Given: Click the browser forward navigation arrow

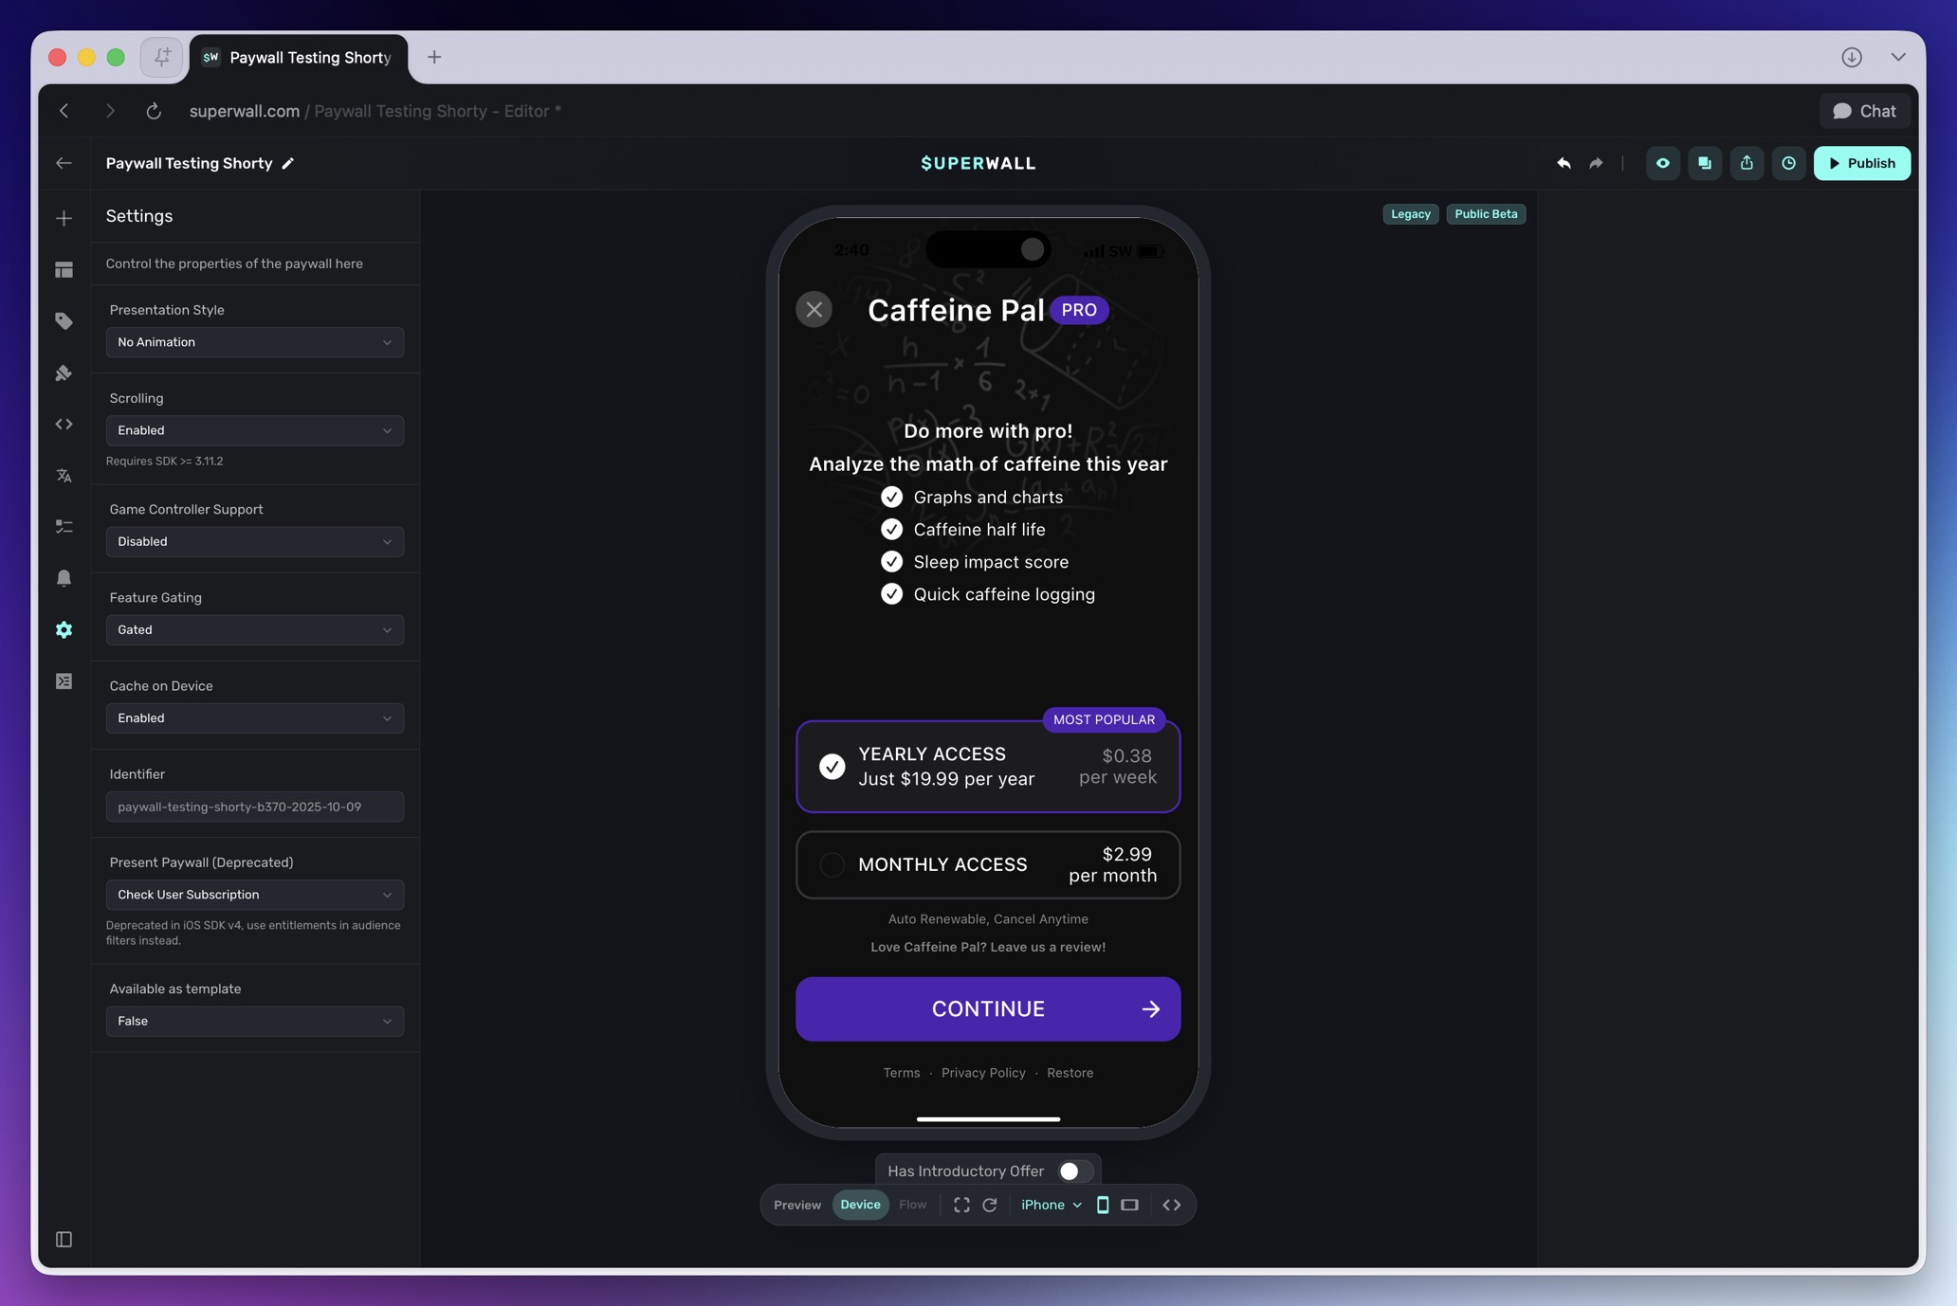Looking at the screenshot, I should 110,111.
